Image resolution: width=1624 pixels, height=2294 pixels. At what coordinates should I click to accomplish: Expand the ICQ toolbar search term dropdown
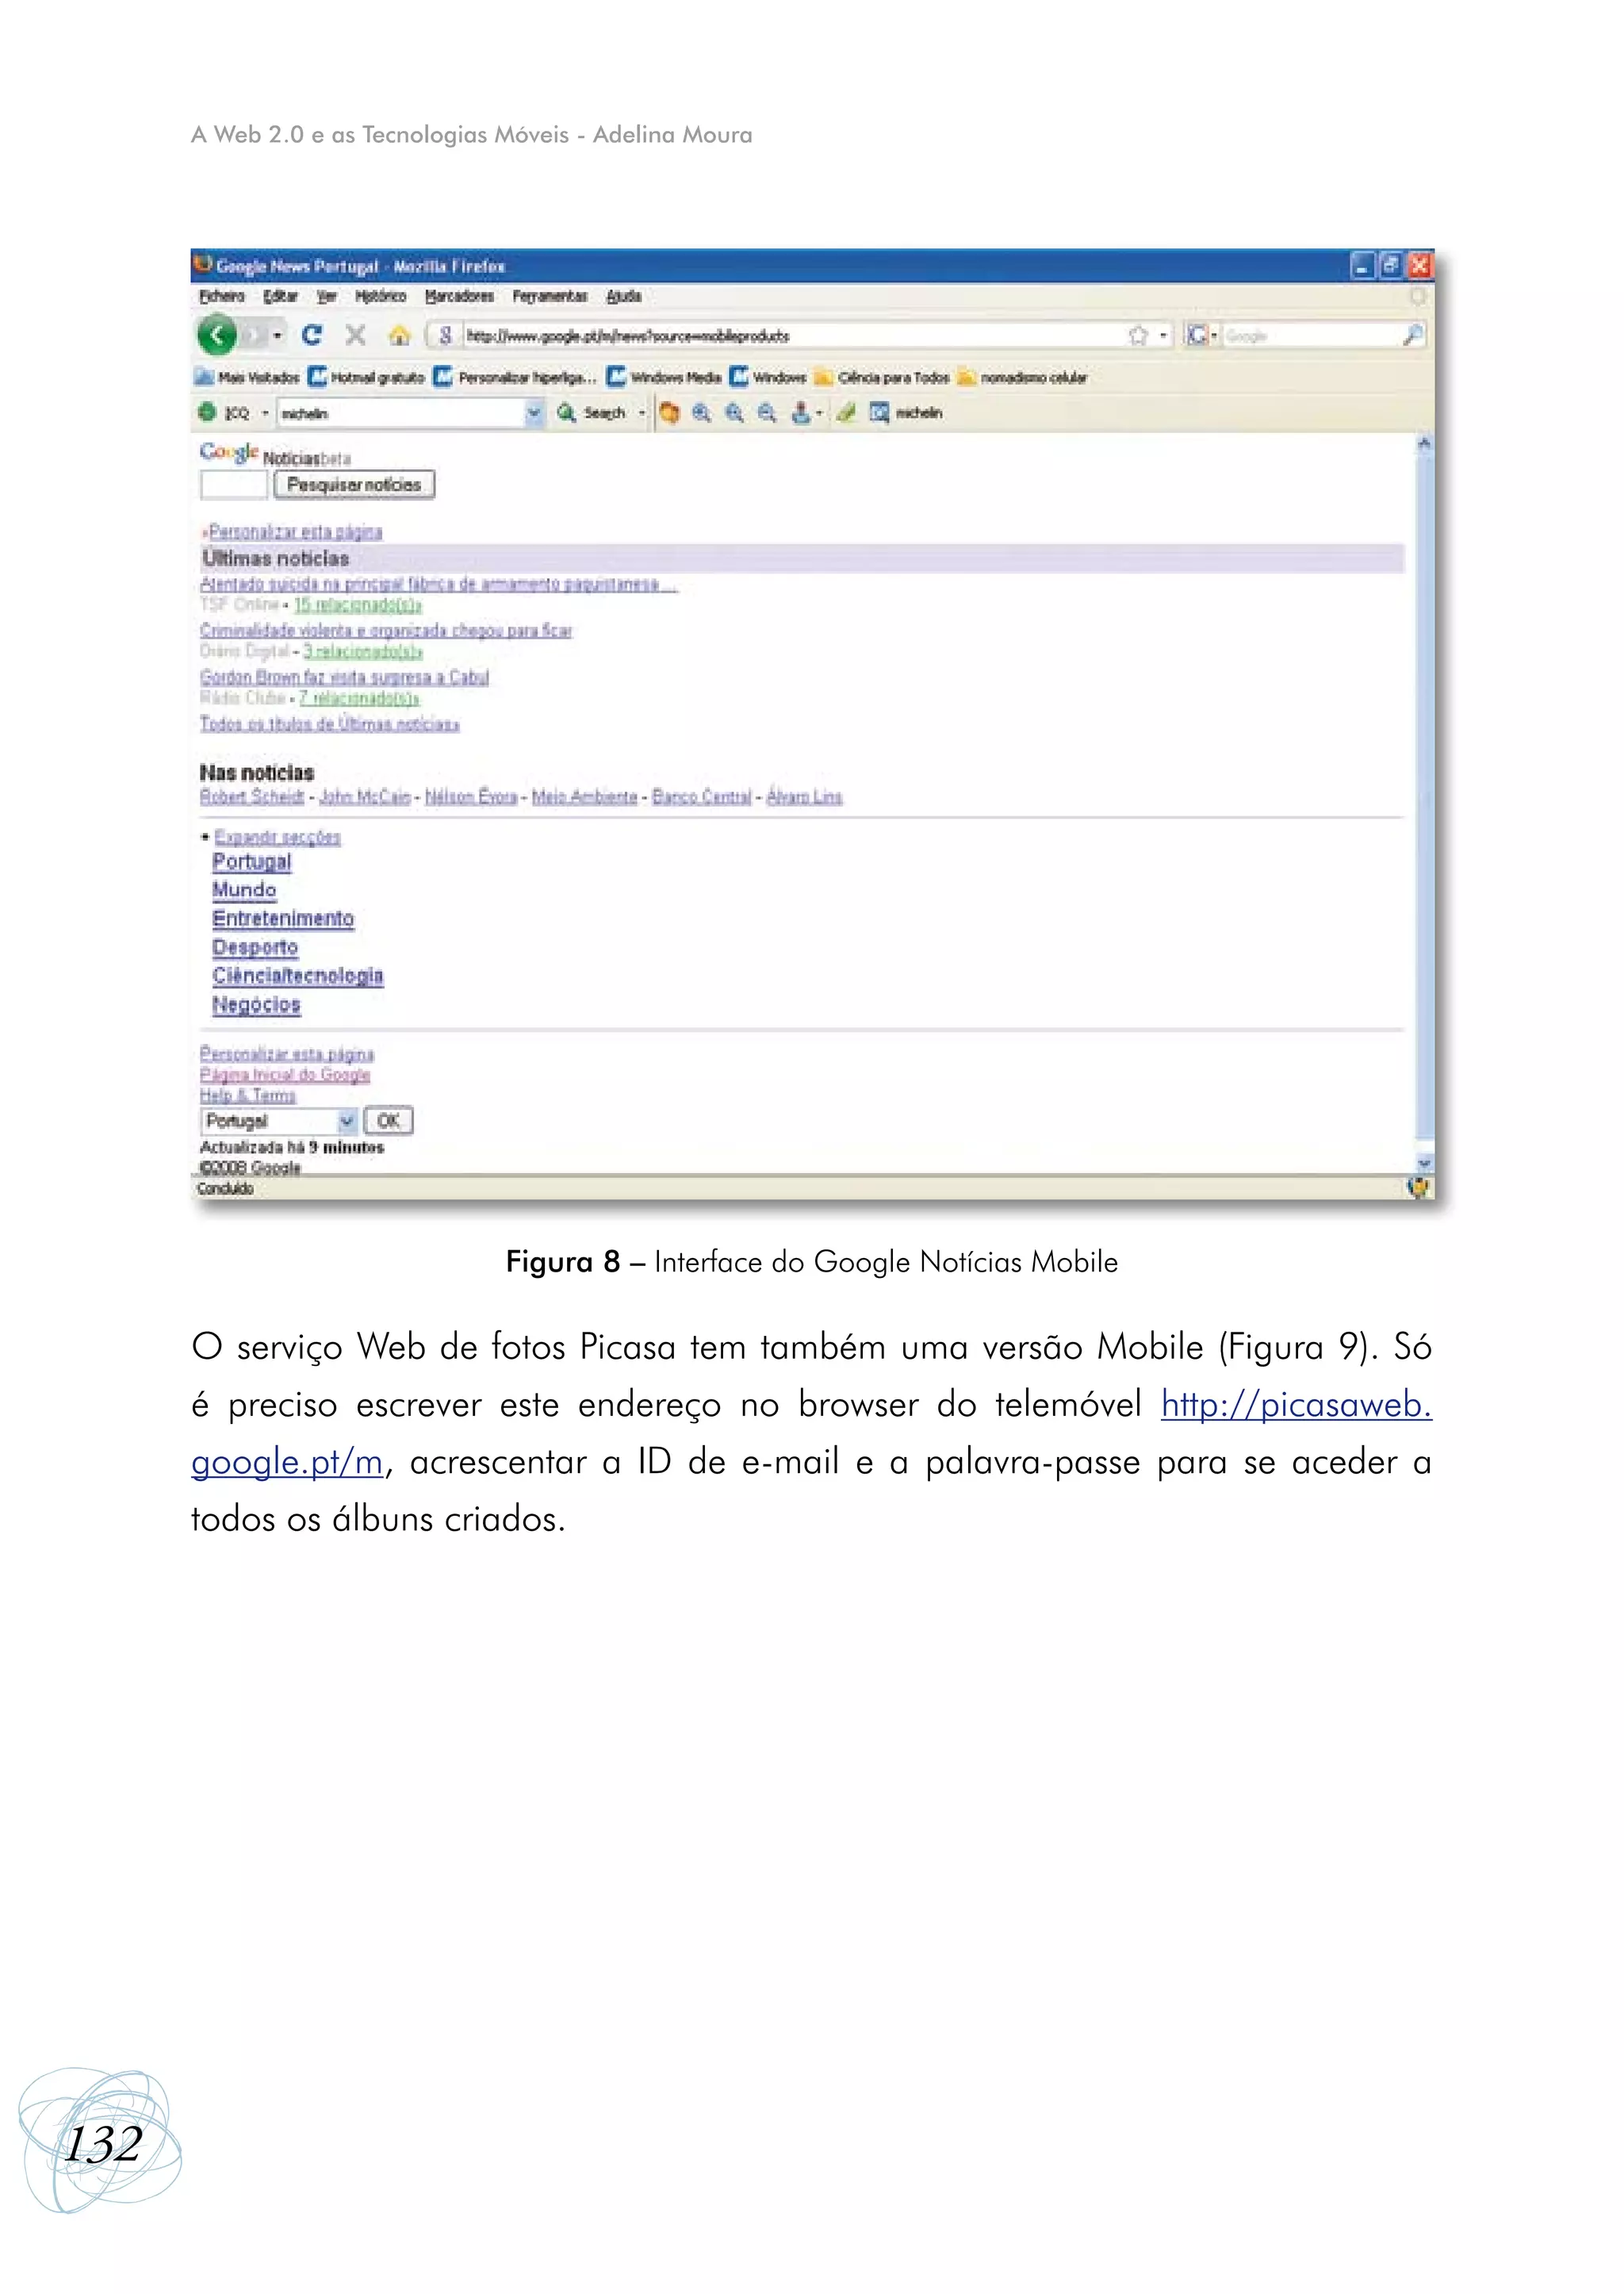click(x=534, y=412)
